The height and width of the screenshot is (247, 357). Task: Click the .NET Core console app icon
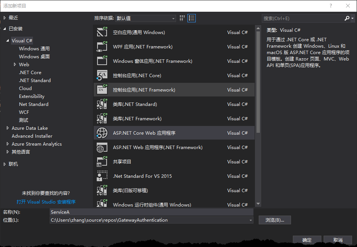tap(102, 76)
